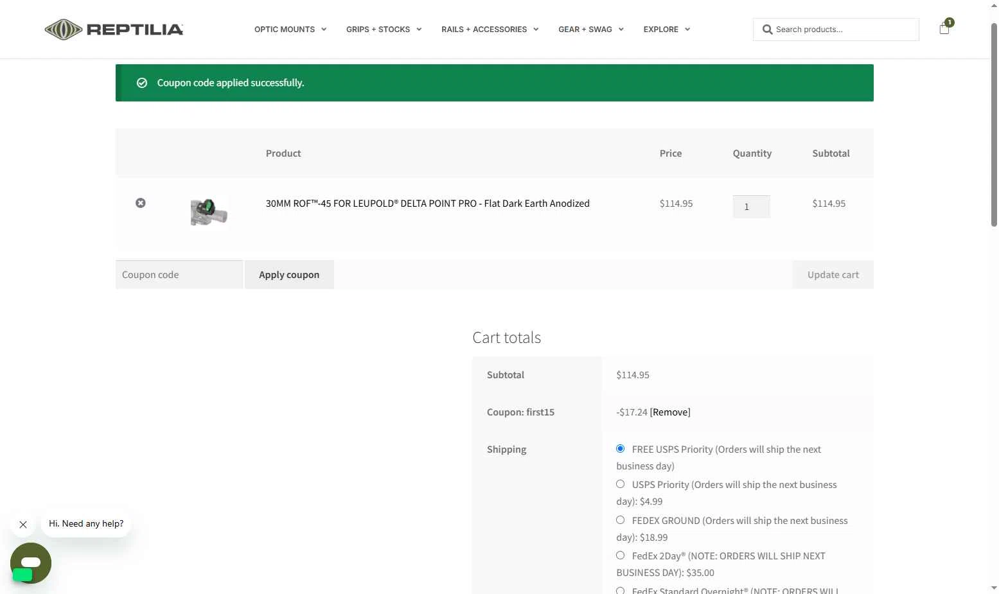
Task: Choose FedEx 2Day $35.00 shipping
Action: (620, 555)
